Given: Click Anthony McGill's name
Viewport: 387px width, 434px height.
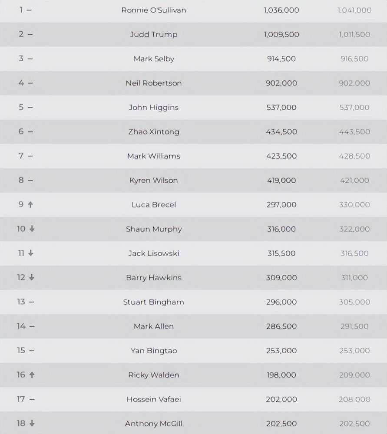Looking at the screenshot, I should [x=154, y=424].
